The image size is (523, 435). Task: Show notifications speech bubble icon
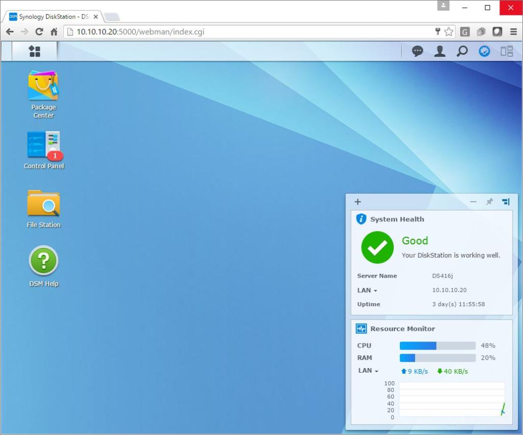click(x=418, y=51)
